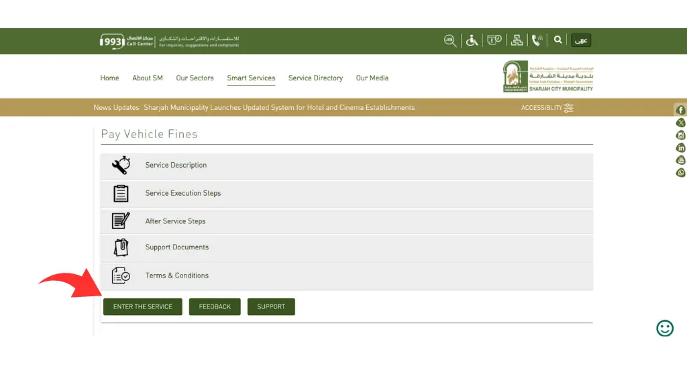
Task: Open the WhatsApp sidebar icon
Action: (x=680, y=172)
